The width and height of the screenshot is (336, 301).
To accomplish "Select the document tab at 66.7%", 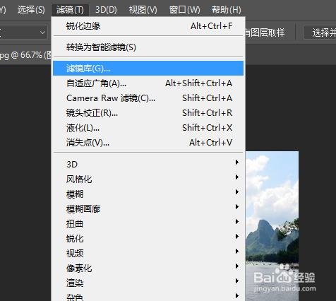I will 25,55.
